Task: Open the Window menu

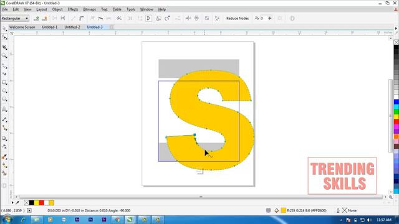Action: [147, 9]
